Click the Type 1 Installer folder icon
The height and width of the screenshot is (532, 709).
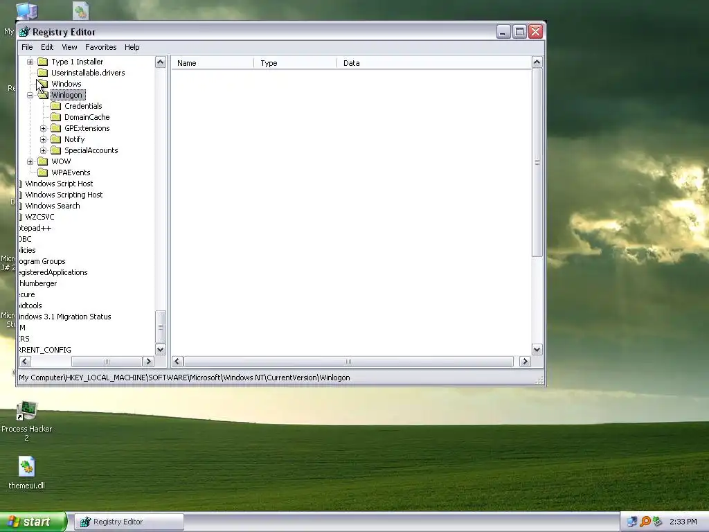click(x=42, y=62)
